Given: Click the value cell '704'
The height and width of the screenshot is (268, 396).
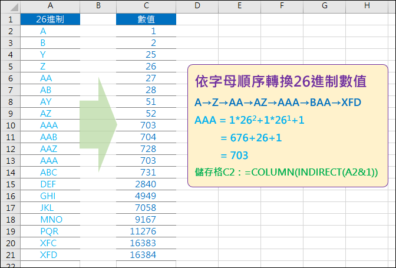Looking at the screenshot, I should 146,137.
